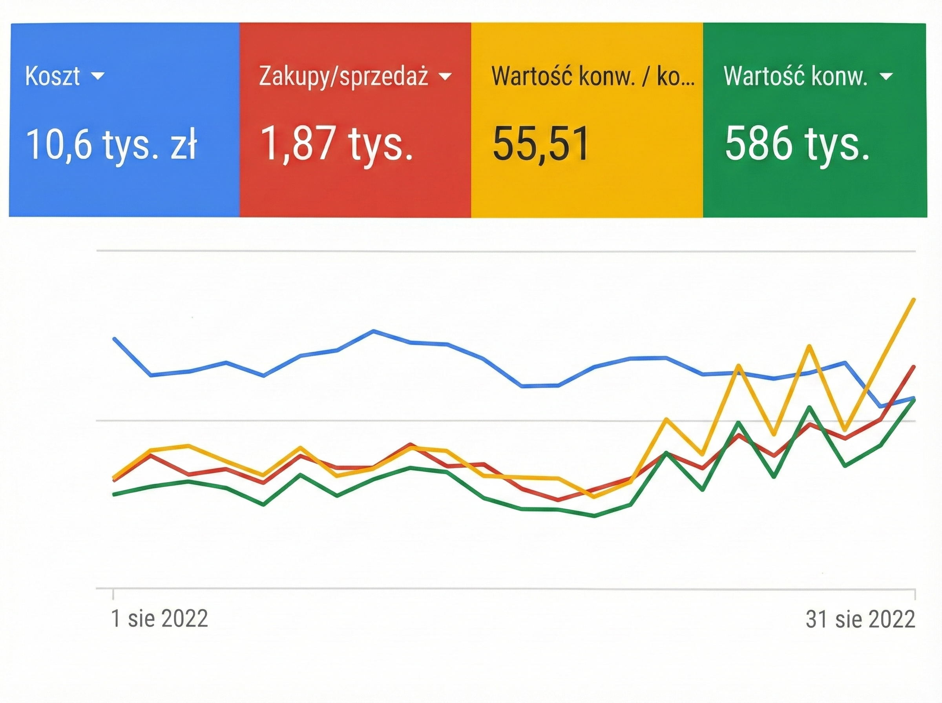Screen dimensions: 942x703
Task: Click the yellow line's final peak point
Action: [x=914, y=300]
